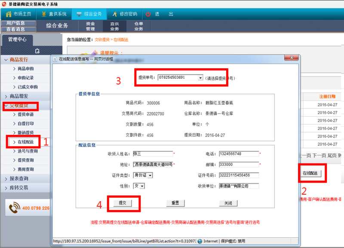Viewport: 344px width, 248px height.
Task: Click the phone icon beside 400 0798 226
Action: 15,208
